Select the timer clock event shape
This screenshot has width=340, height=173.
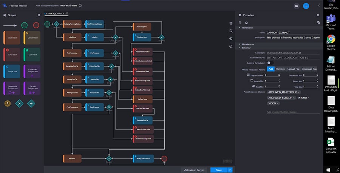[8, 103]
